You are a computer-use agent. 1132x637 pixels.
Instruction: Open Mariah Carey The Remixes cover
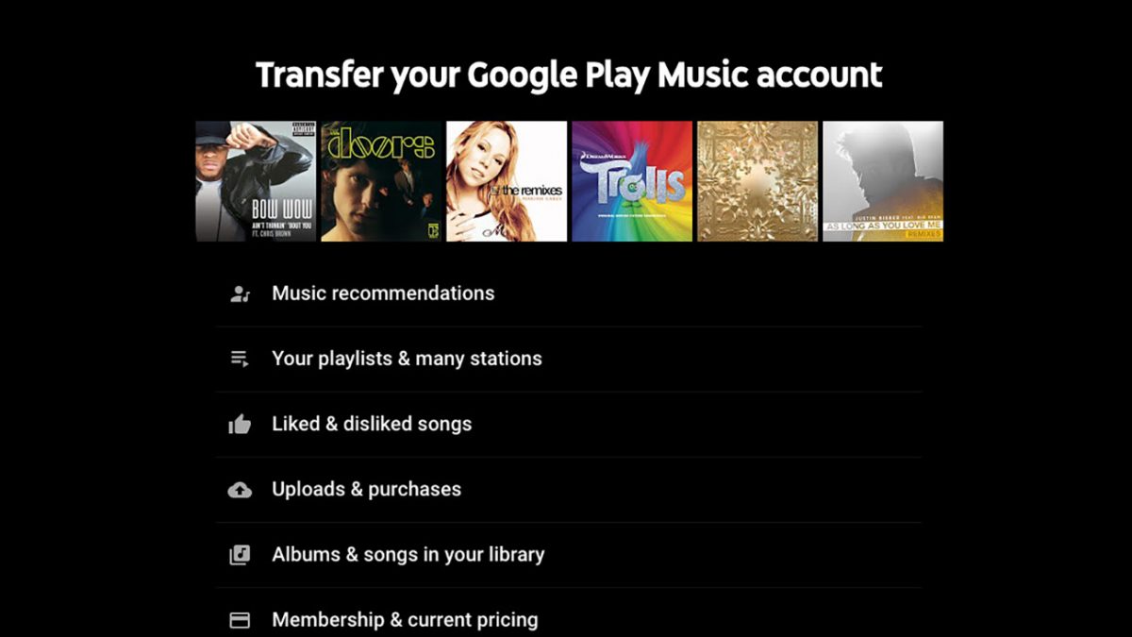(507, 181)
